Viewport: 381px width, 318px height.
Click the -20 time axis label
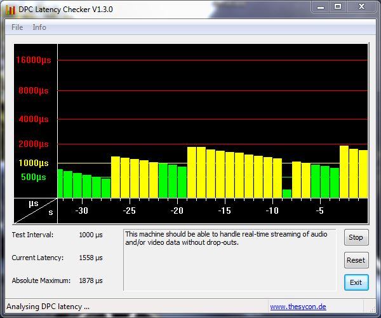pos(177,211)
